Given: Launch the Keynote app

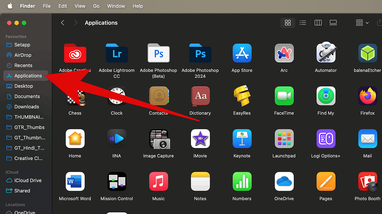Looking at the screenshot, I should (242, 139).
